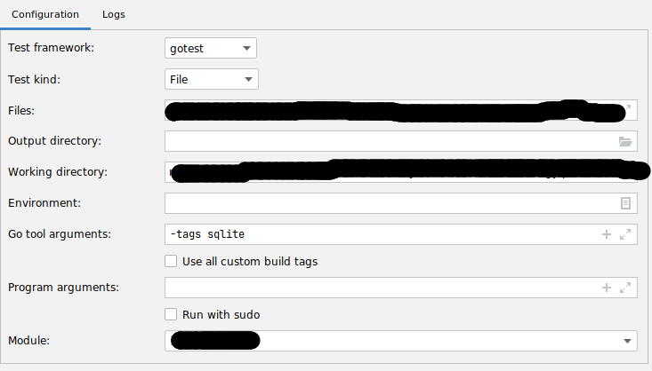This screenshot has height=371, width=652.
Task: Click plus icon in Go tool arguments
Action: coord(607,234)
